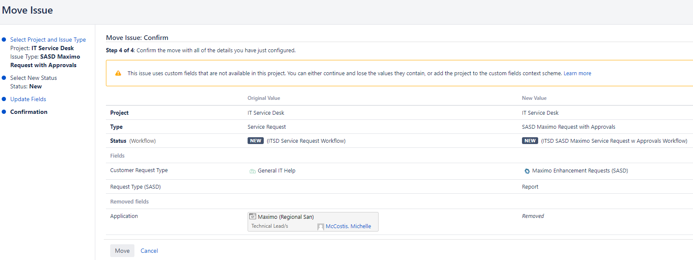Image resolution: width=693 pixels, height=260 pixels.
Task: Click the NEW status badge under New Value
Action: [530, 141]
